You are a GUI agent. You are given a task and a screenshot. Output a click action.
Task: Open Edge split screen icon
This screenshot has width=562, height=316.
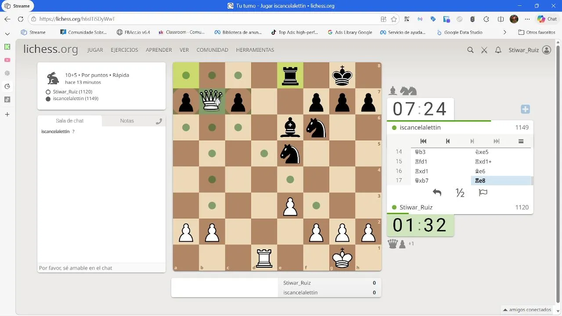(x=501, y=19)
